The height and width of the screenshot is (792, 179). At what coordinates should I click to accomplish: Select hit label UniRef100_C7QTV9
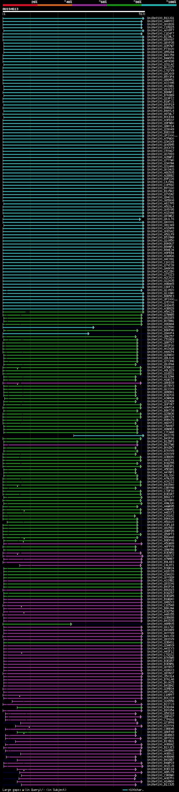tap(161, 71)
